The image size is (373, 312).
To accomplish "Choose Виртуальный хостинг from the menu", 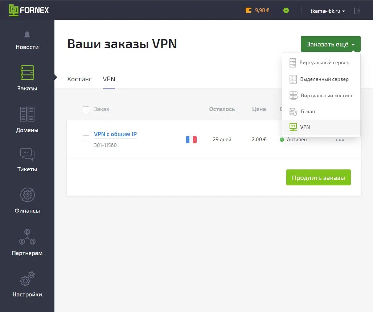I will pyautogui.click(x=321, y=96).
